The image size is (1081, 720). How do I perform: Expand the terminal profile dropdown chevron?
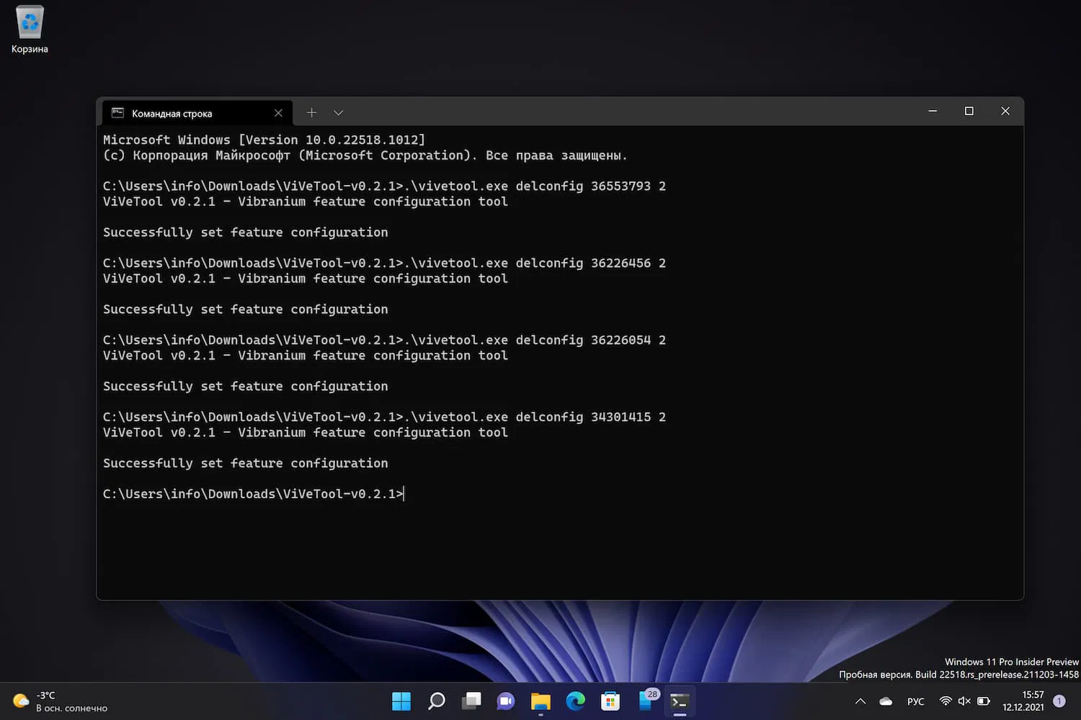click(338, 112)
